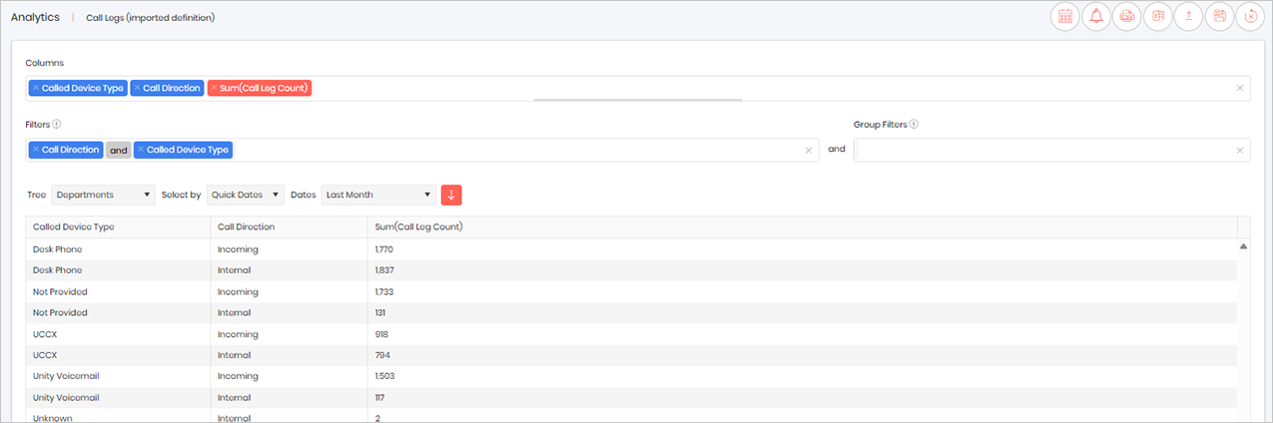Remove Called Device Type filter tag
The image size is (1273, 423).
pos(141,150)
